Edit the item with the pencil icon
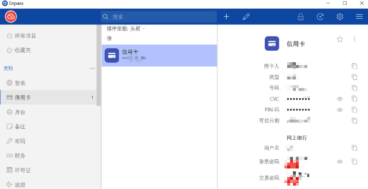Viewport: 368px width, 189px height. point(246,17)
